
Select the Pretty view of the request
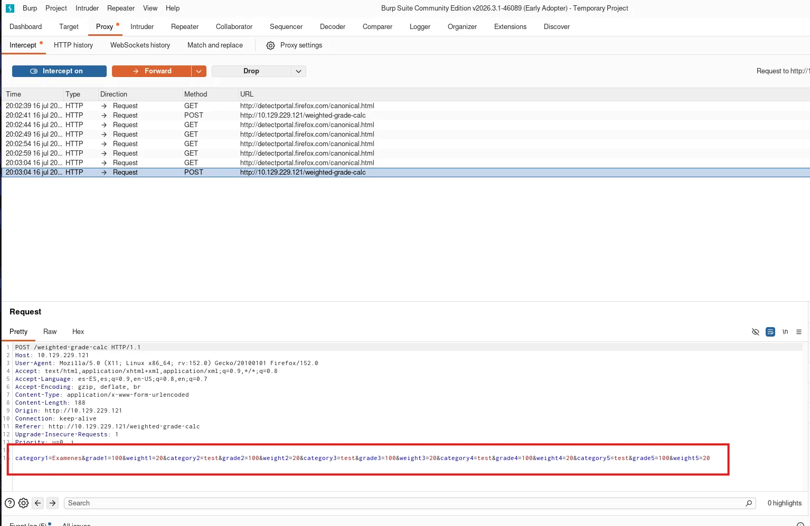point(18,332)
